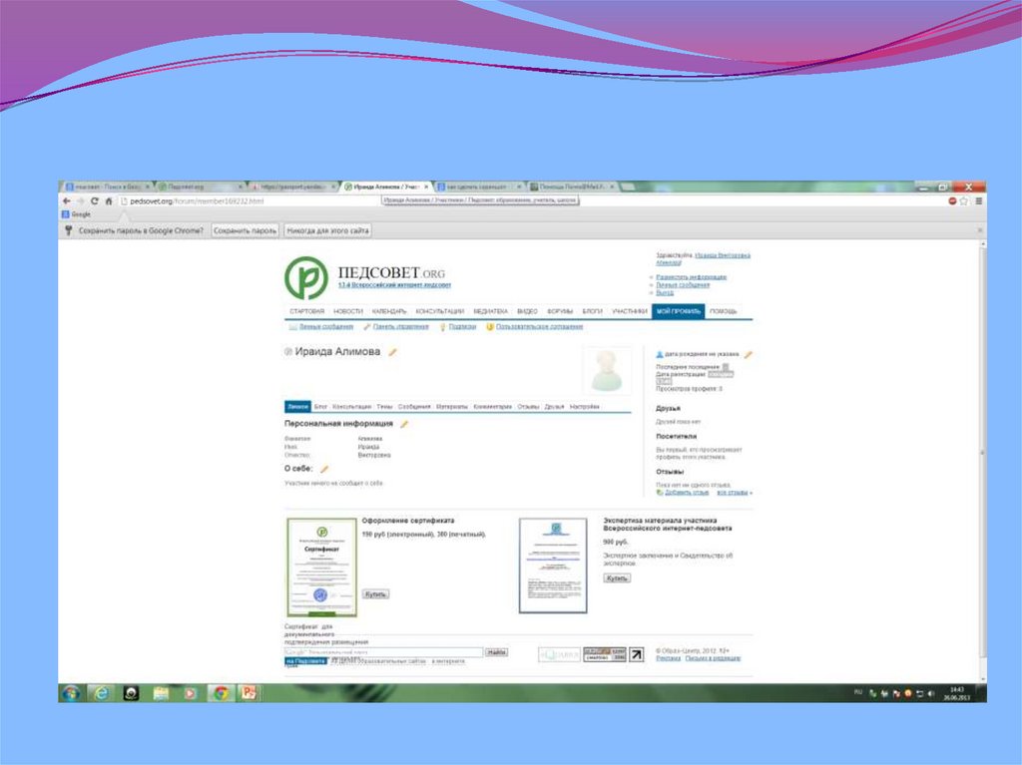Select the Блог profile tab
The image size is (1022, 765).
[x=320, y=407]
